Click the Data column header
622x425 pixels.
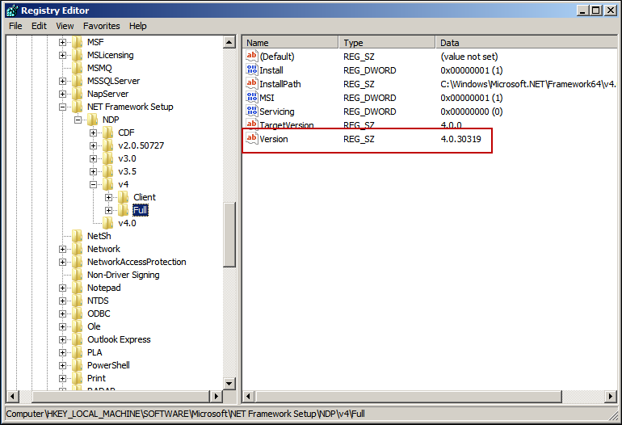[x=527, y=43]
